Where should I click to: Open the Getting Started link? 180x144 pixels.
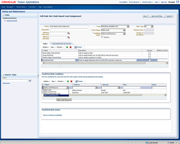tap(12, 21)
